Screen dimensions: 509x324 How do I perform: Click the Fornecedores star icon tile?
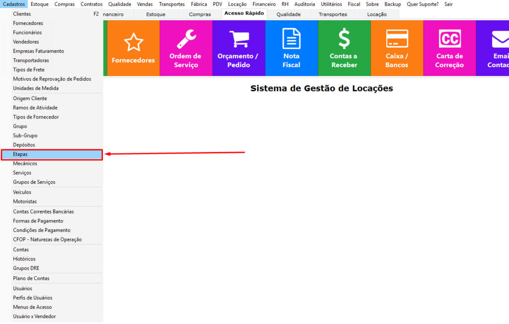[x=133, y=48]
